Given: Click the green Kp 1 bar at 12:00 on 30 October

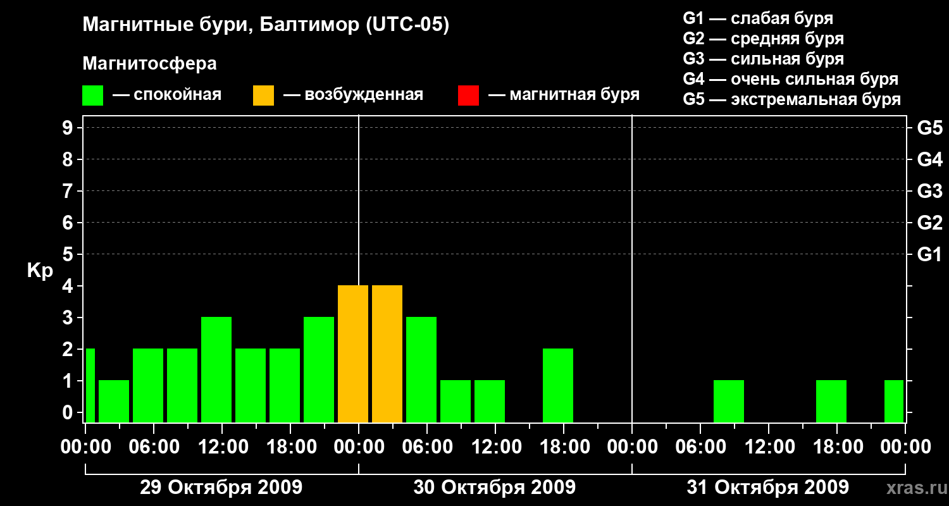Looking at the screenshot, I should (490, 402).
